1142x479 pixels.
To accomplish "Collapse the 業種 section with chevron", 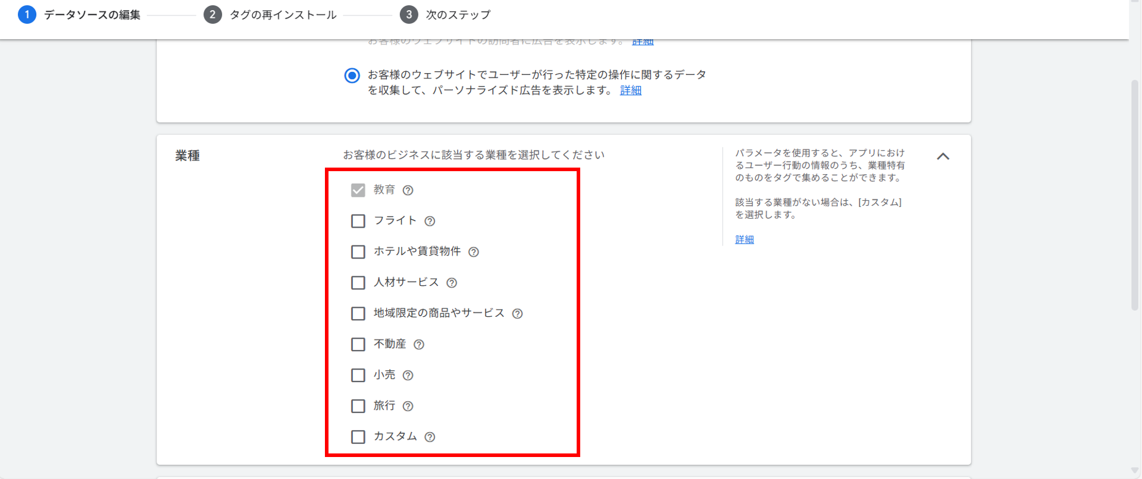I will click(x=943, y=156).
